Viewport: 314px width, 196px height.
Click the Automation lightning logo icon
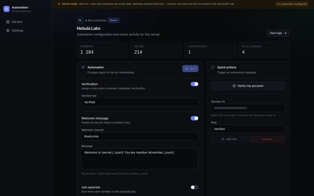click(6, 9)
